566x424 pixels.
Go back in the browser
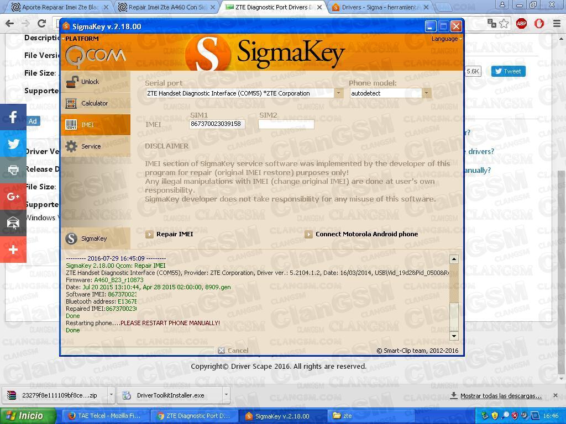[x=10, y=24]
